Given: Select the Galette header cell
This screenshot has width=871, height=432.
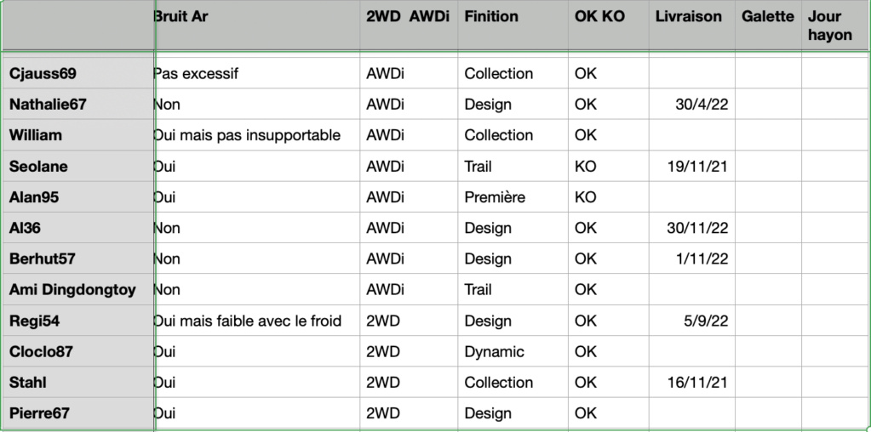Looking at the screenshot, I should click(768, 26).
